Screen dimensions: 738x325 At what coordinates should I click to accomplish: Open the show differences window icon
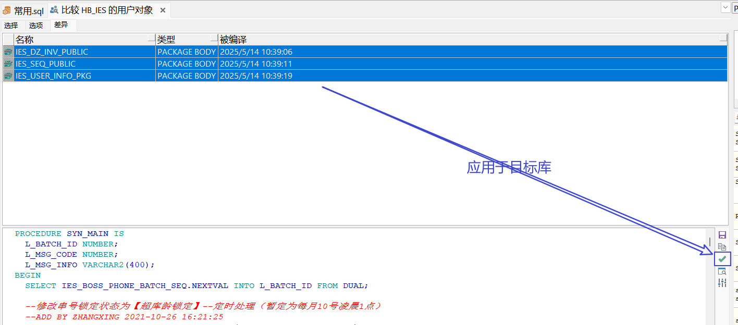(x=722, y=271)
